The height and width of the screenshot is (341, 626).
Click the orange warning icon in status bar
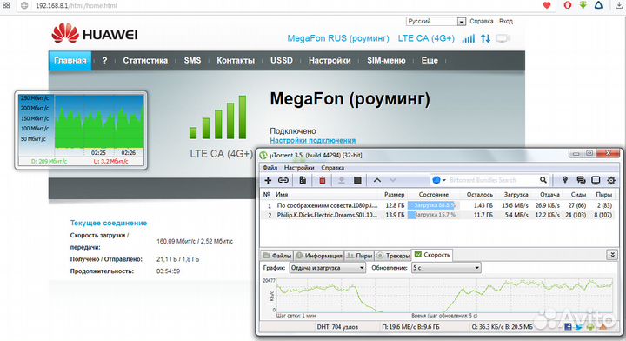click(x=603, y=326)
